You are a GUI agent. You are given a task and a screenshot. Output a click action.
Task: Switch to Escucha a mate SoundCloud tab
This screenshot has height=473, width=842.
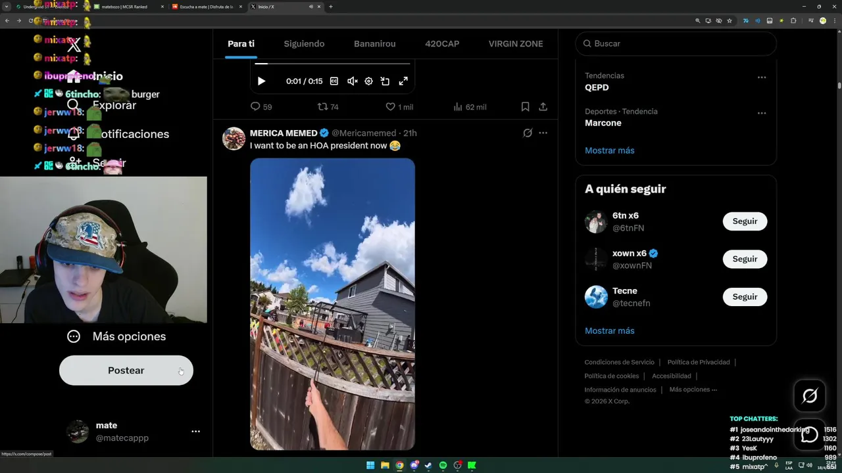tap(205, 7)
